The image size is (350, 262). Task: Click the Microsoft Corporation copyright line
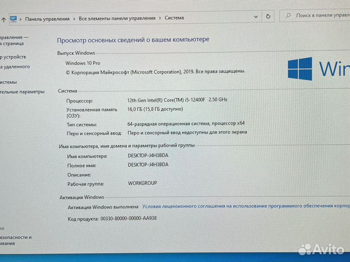pos(156,72)
